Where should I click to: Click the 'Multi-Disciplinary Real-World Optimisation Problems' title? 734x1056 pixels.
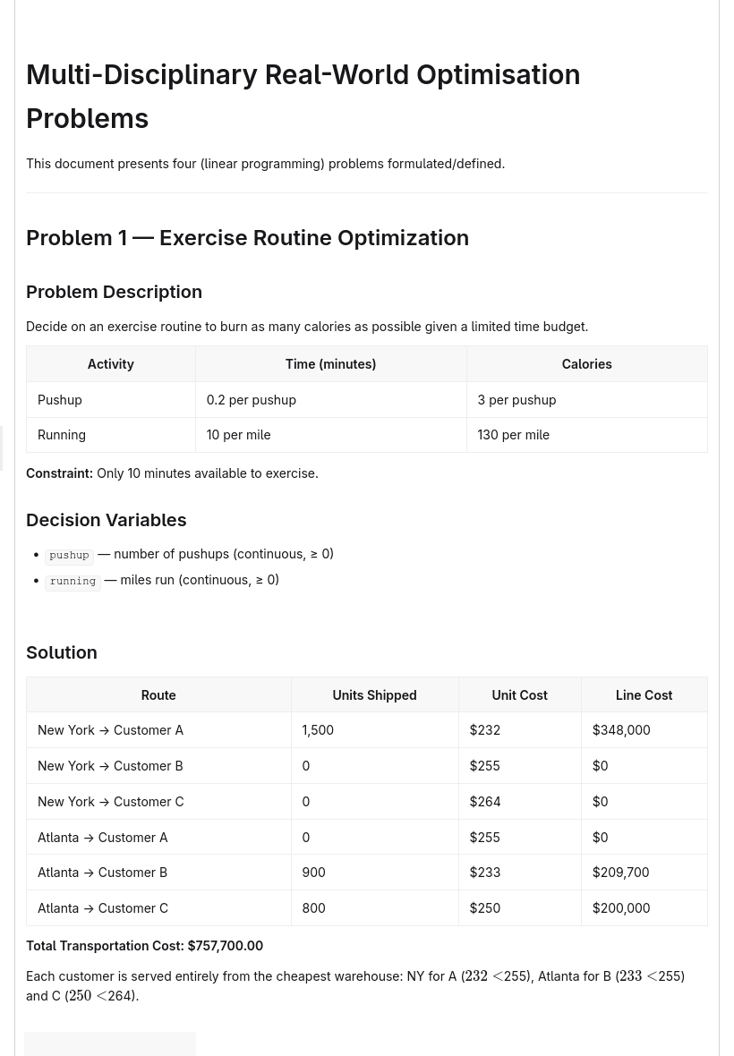[303, 97]
